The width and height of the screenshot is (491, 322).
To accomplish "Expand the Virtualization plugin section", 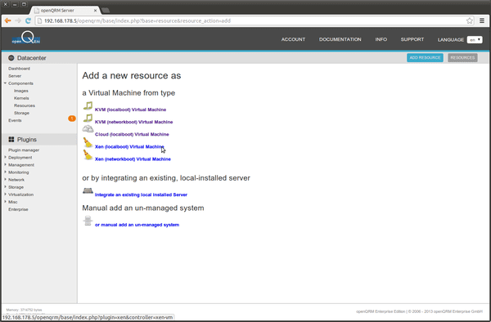I will coord(5,195).
